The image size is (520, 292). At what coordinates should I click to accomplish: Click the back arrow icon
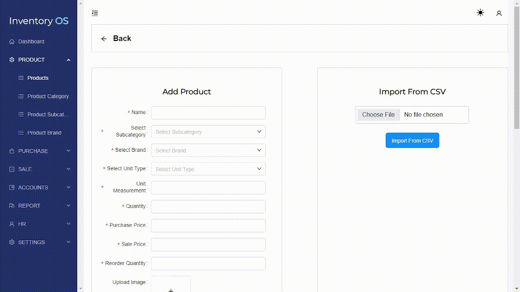[x=104, y=39]
